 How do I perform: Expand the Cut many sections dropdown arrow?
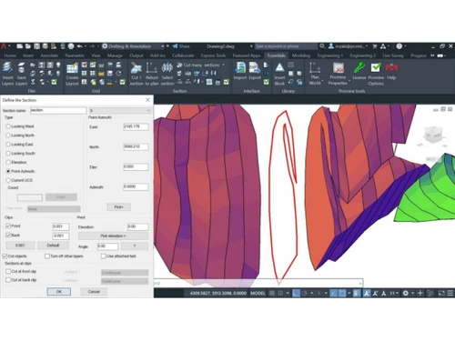pos(224,65)
